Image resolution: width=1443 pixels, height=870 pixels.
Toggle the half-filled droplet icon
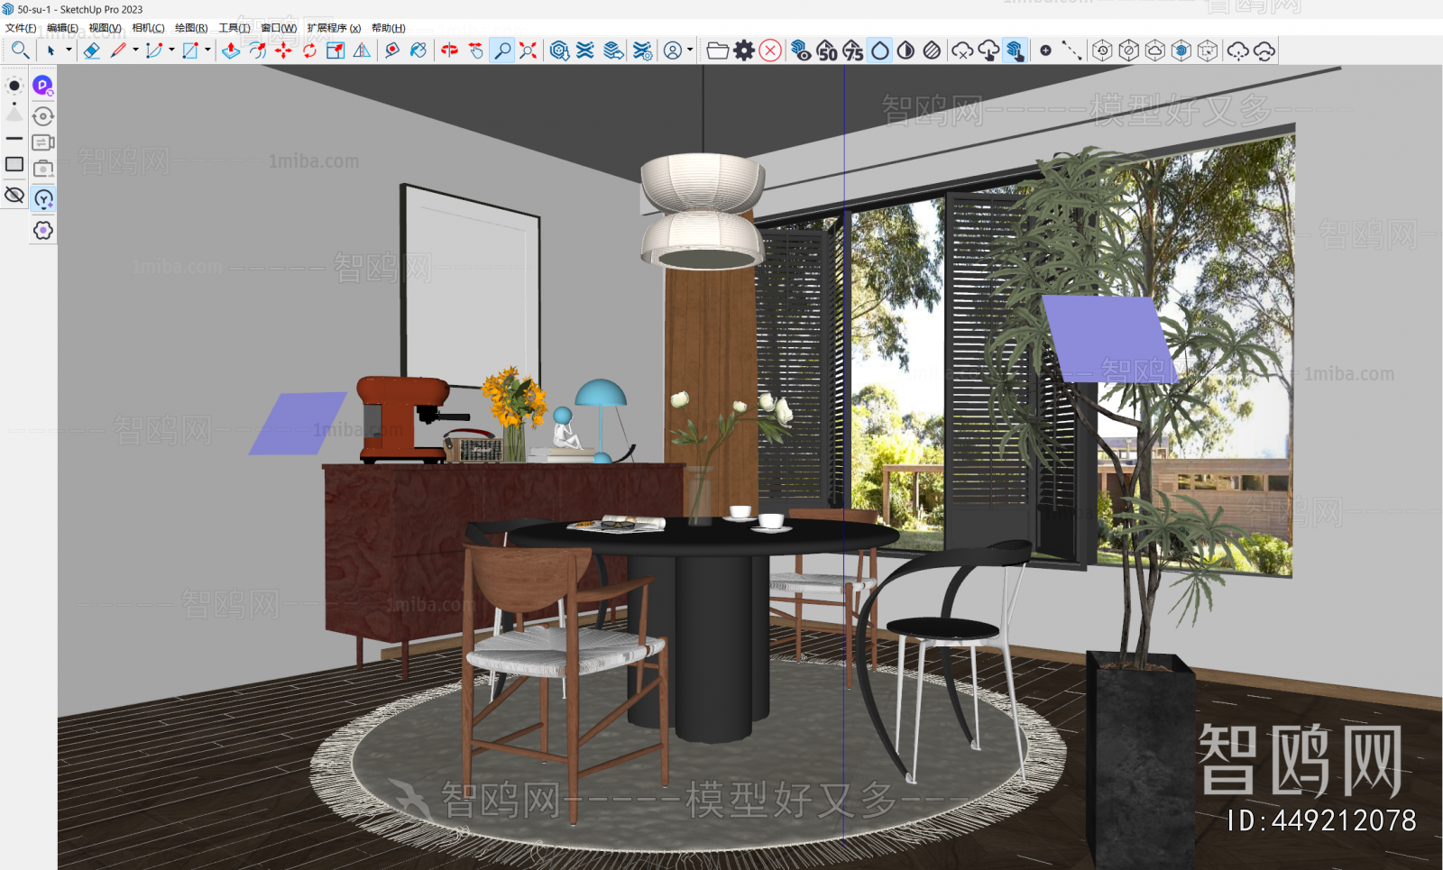point(906,50)
